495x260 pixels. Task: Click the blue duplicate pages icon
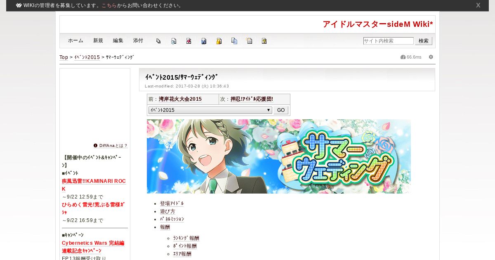[234, 41]
